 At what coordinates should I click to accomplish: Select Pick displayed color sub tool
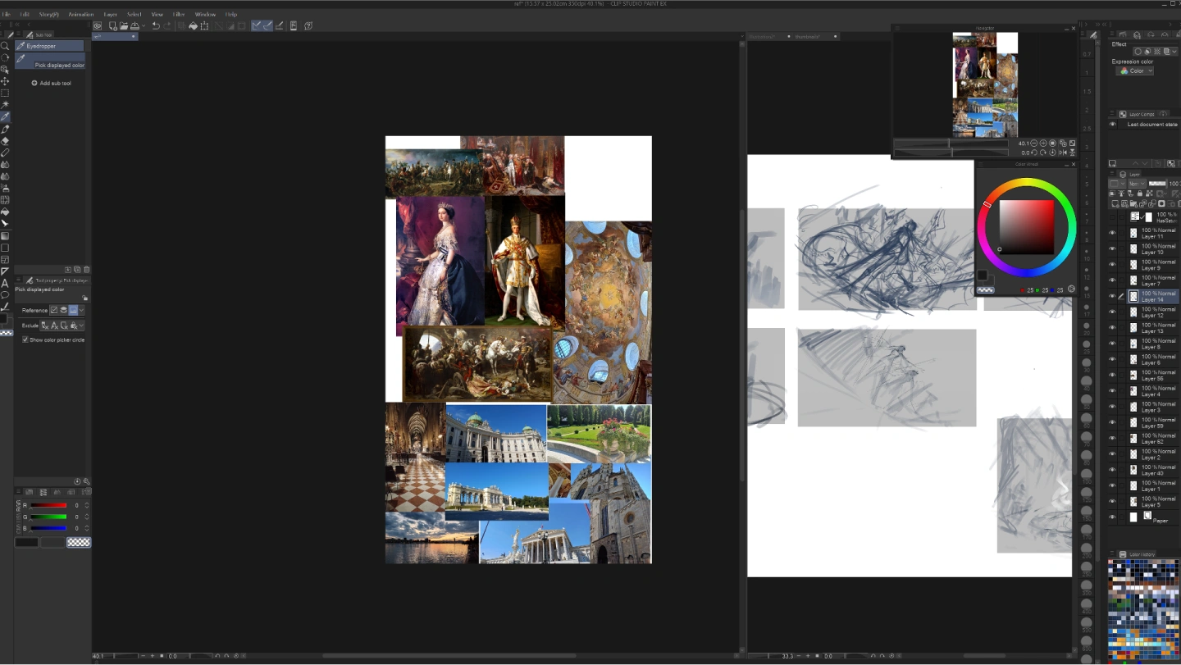point(49,61)
